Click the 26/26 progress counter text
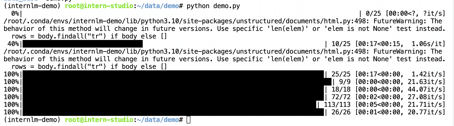 click(x=341, y=112)
